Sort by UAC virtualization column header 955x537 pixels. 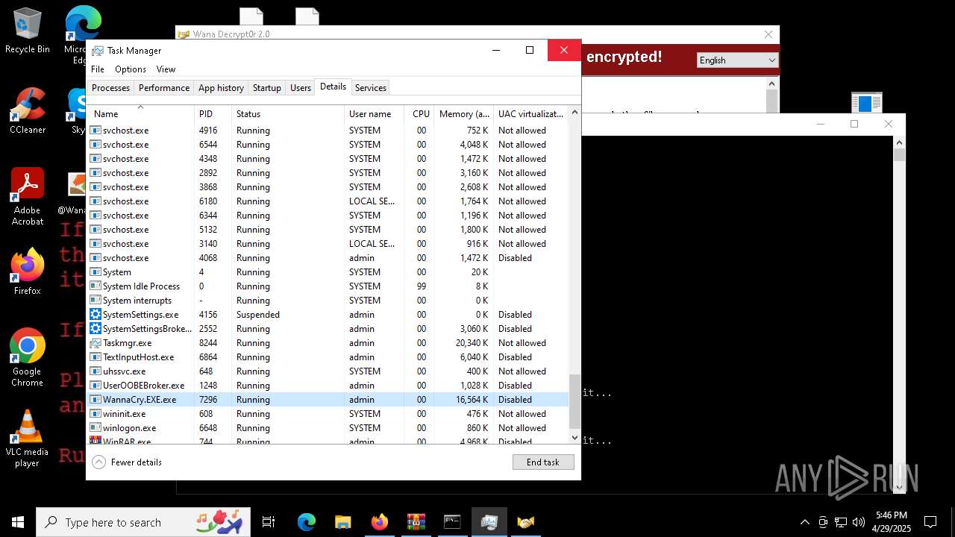click(530, 114)
